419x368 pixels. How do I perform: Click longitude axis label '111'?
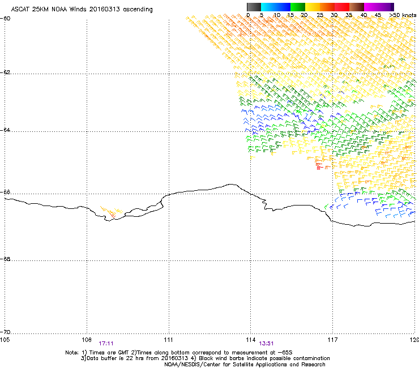[168, 340]
